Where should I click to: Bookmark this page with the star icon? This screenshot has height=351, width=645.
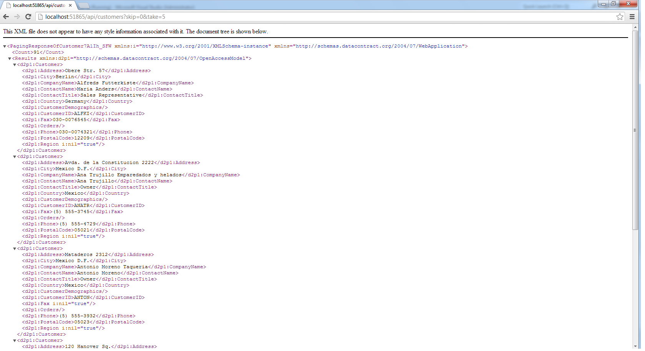click(x=620, y=17)
